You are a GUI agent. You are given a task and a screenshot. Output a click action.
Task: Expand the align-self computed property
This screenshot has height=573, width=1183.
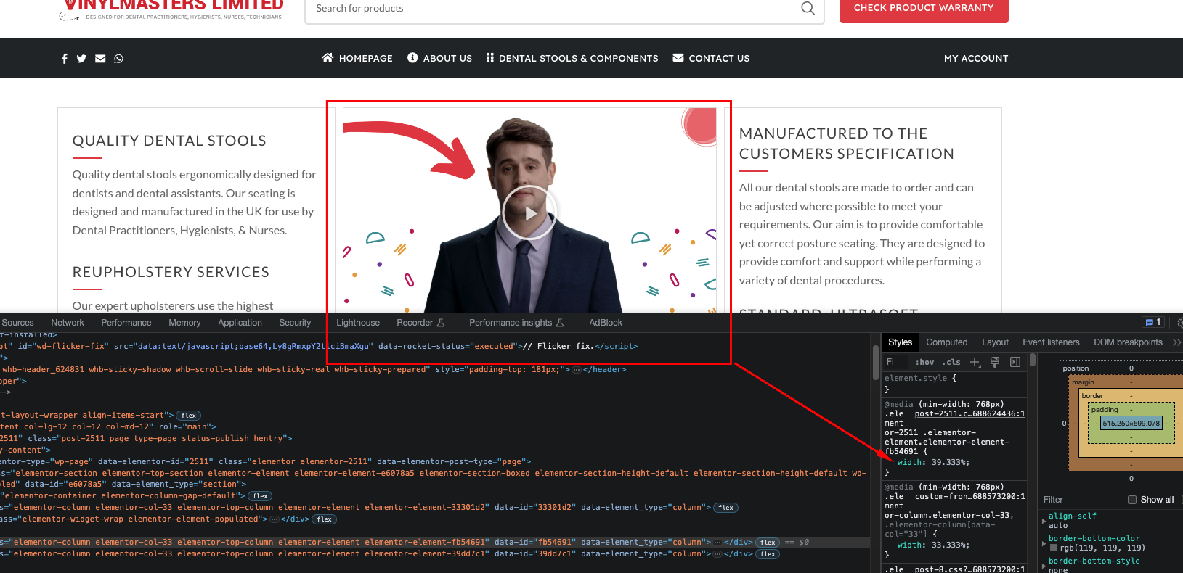tap(1044, 521)
